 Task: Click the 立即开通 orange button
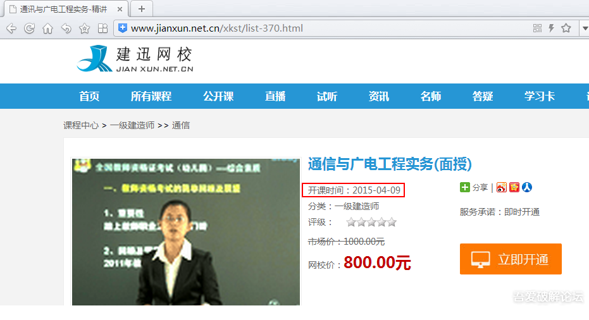[511, 259]
